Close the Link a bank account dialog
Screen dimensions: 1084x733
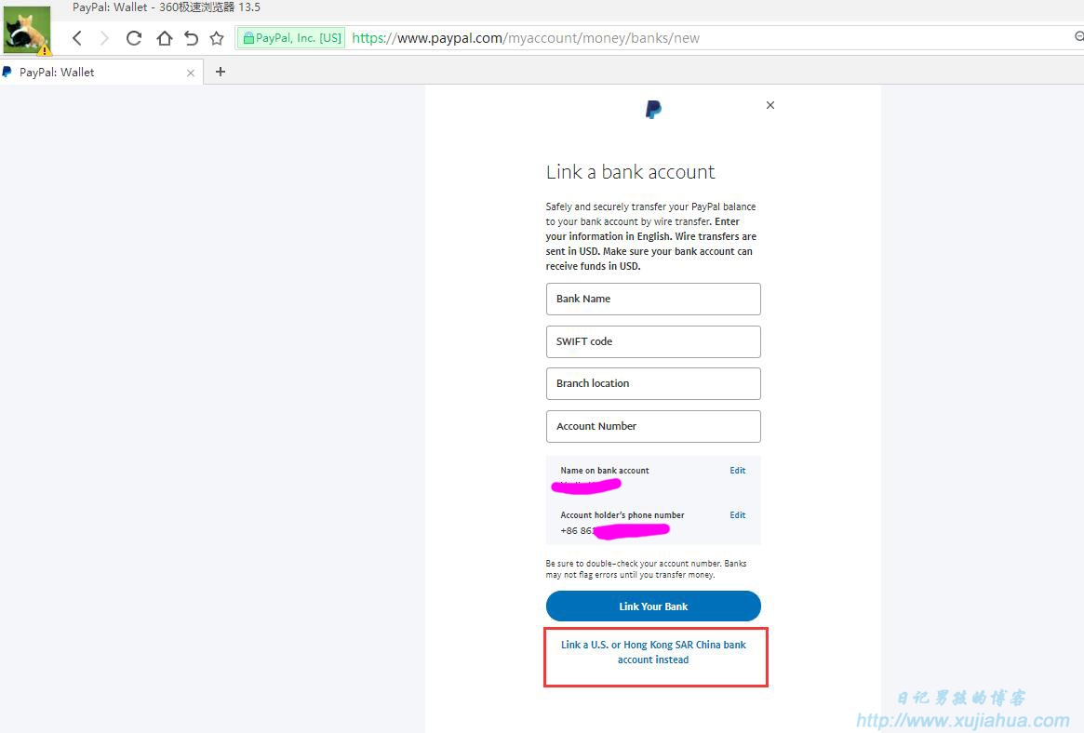770,105
